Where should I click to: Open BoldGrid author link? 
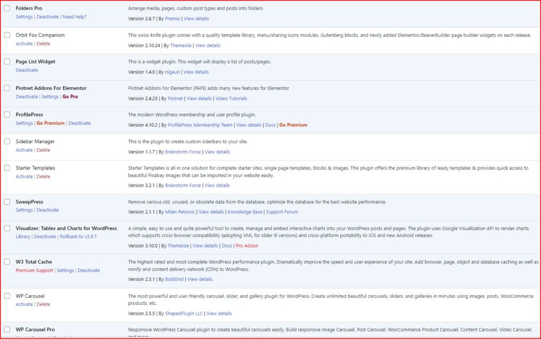(174, 279)
